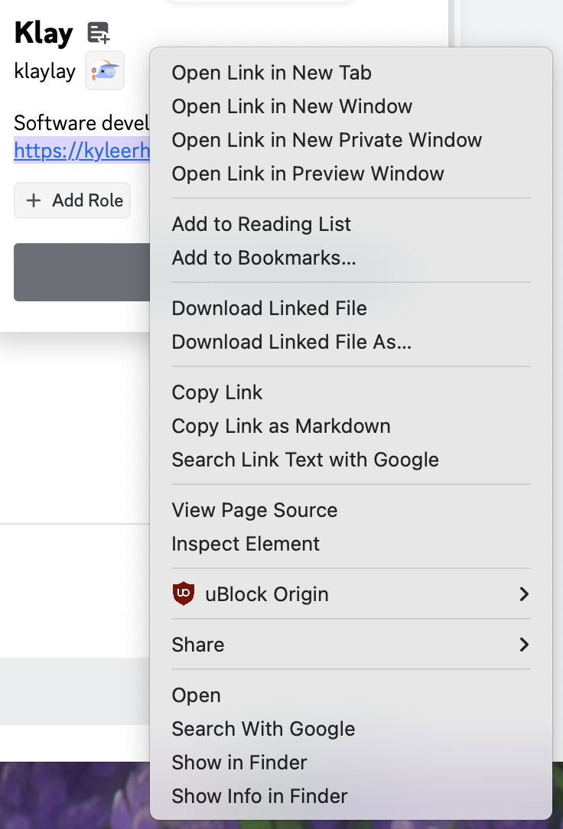This screenshot has height=829, width=563.
Task: Choose Add to Bookmarks
Action: pos(264,258)
